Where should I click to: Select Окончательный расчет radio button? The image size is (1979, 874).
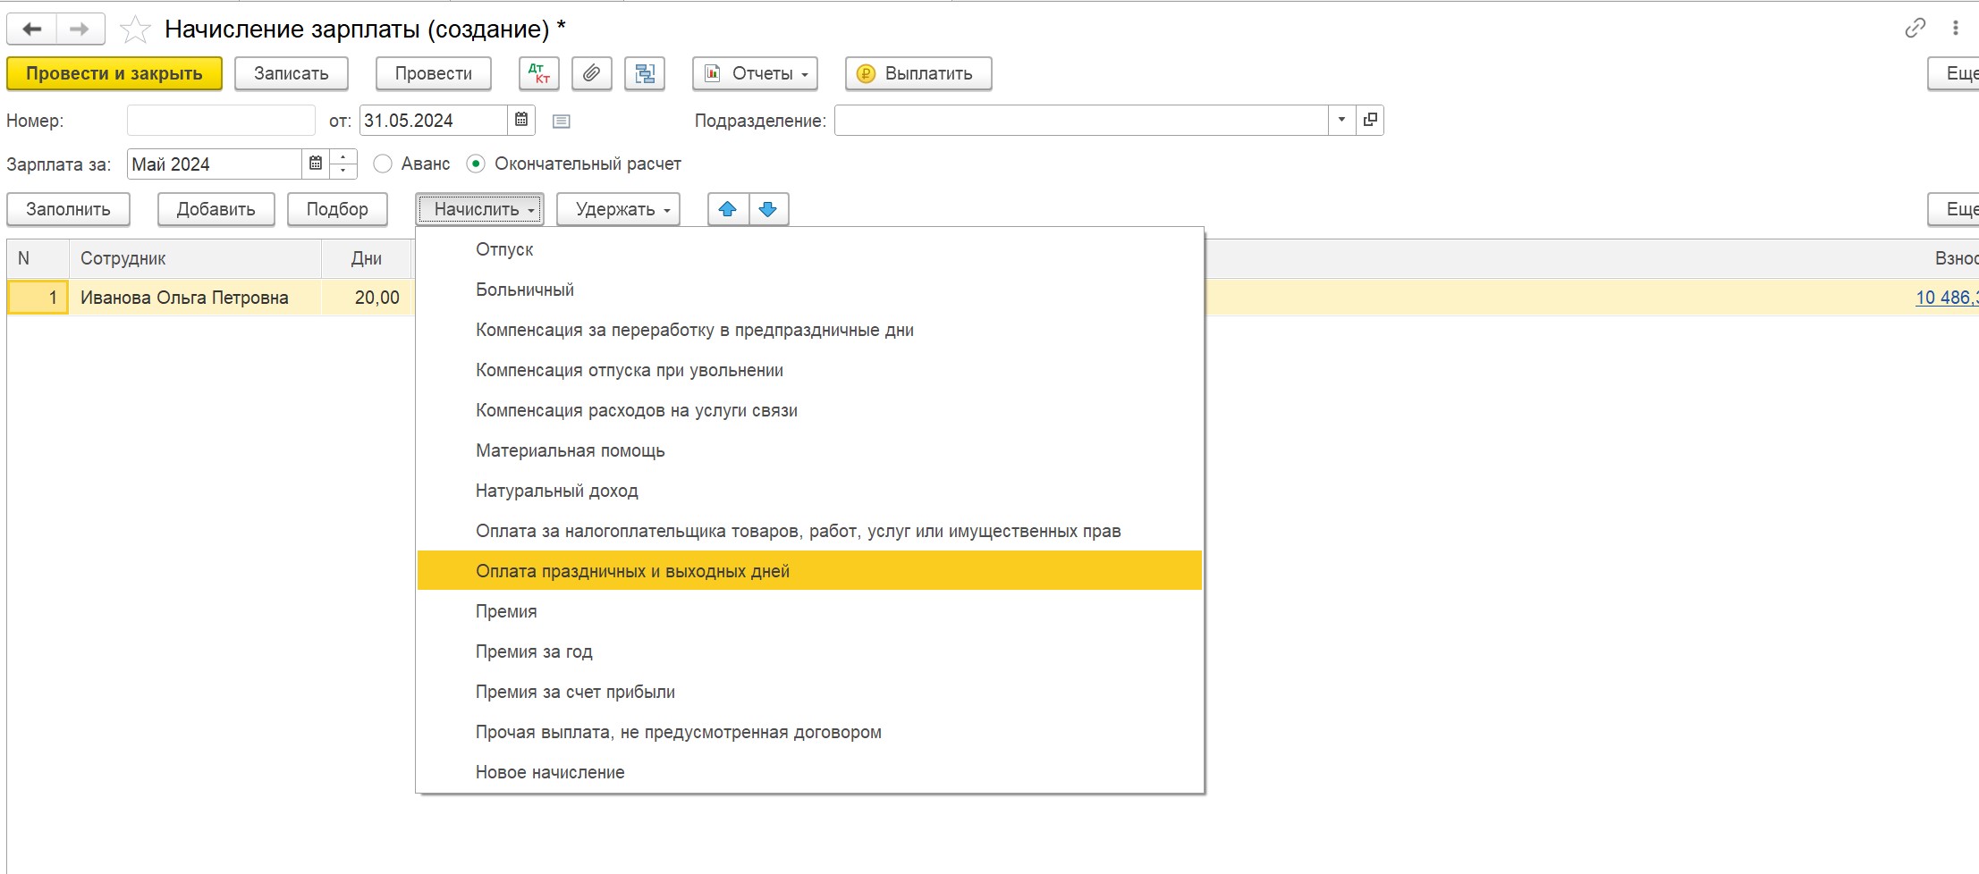point(476,164)
